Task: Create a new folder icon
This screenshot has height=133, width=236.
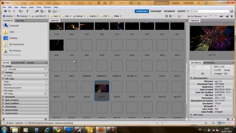Action: tap(227, 16)
